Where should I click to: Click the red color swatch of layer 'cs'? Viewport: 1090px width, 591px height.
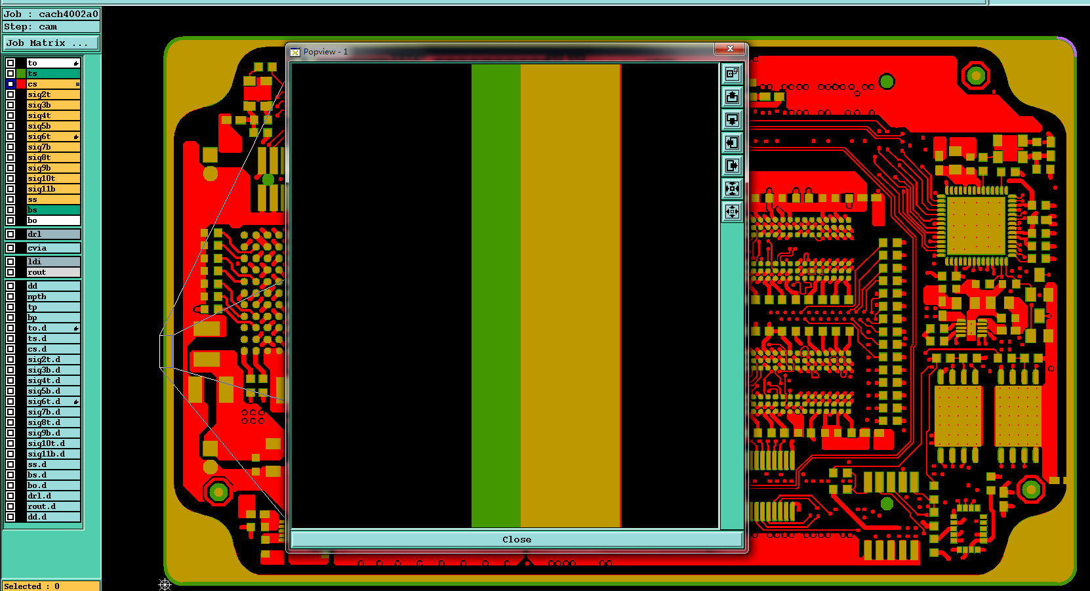[x=21, y=84]
